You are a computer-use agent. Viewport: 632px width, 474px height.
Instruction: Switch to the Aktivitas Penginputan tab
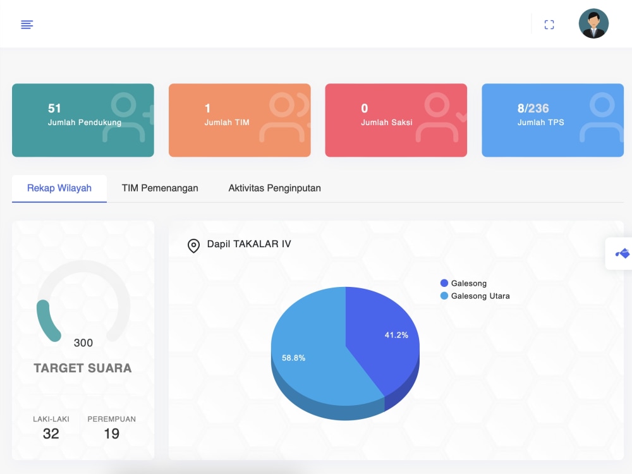[x=274, y=188]
